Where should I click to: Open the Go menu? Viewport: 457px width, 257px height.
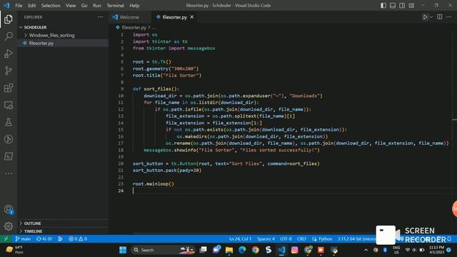coord(84,6)
